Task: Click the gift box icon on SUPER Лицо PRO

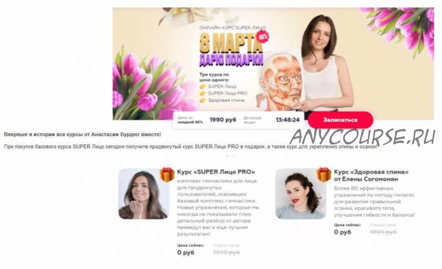Action: click(x=167, y=175)
